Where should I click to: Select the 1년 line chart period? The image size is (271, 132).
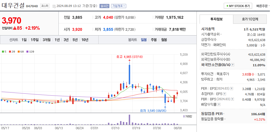[57, 40]
